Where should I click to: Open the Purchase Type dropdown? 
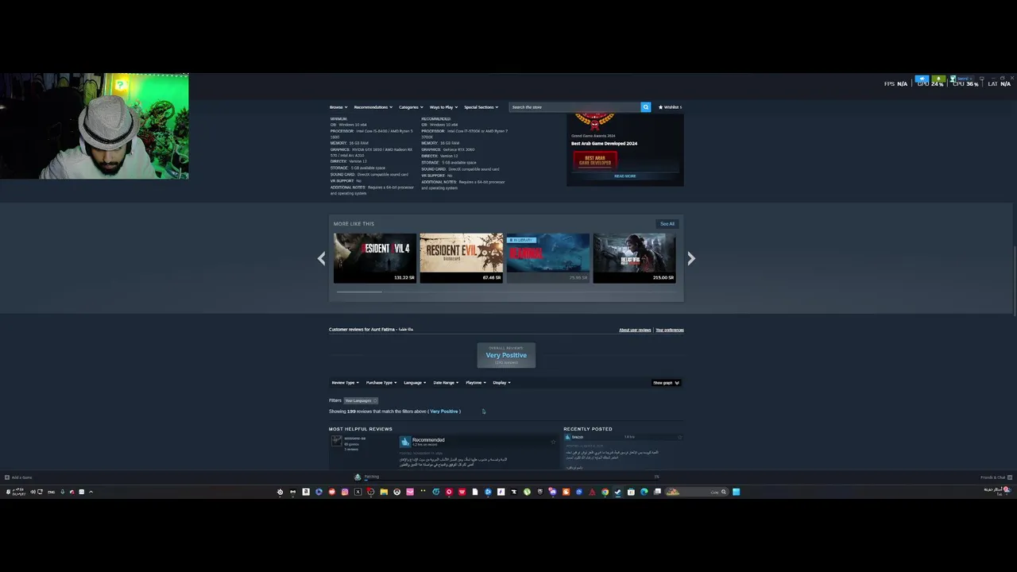pos(381,383)
